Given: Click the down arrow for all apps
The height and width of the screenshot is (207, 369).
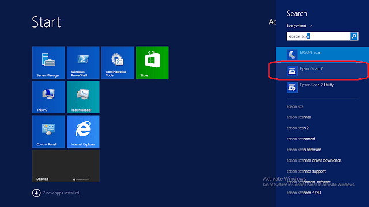Looking at the screenshot, I should [x=36, y=193].
